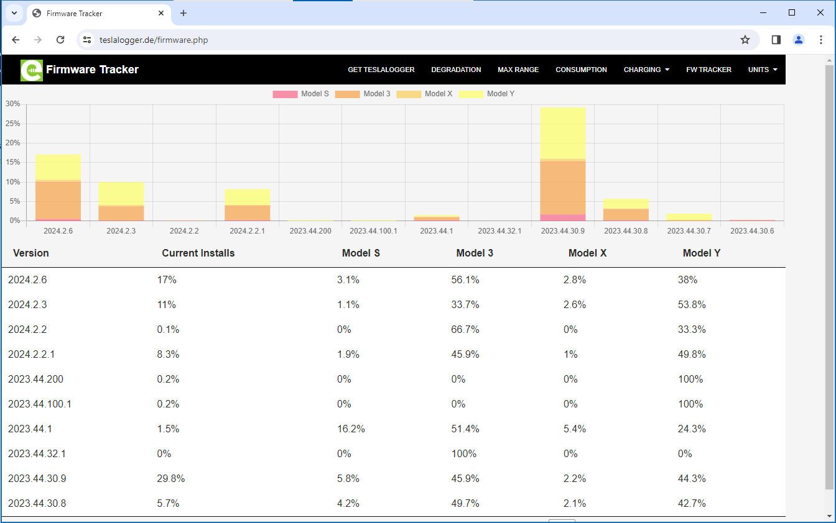This screenshot has height=523, width=836.
Task: Click the site information icon in address bar
Action: tap(88, 40)
